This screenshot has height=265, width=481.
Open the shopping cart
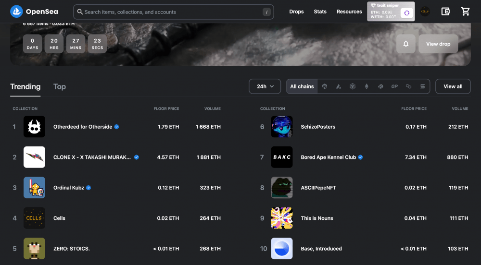point(465,12)
